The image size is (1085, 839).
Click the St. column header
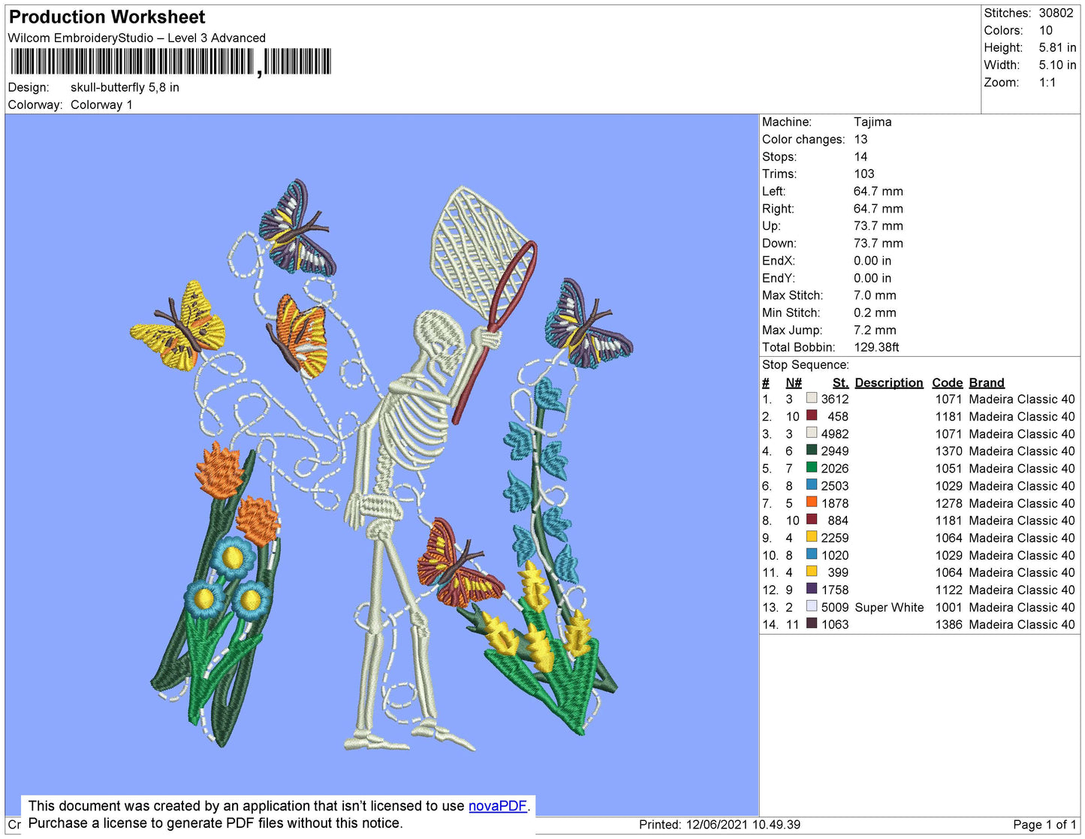[840, 382]
